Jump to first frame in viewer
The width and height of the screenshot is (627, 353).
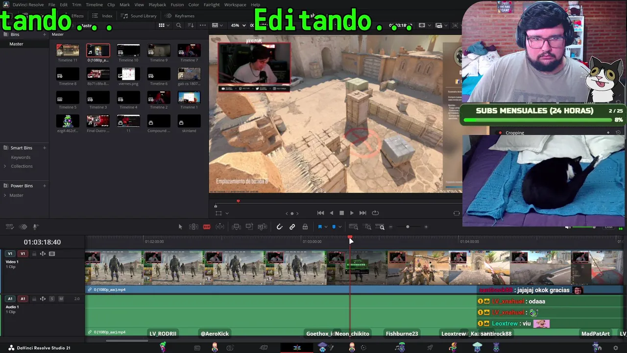click(x=320, y=213)
